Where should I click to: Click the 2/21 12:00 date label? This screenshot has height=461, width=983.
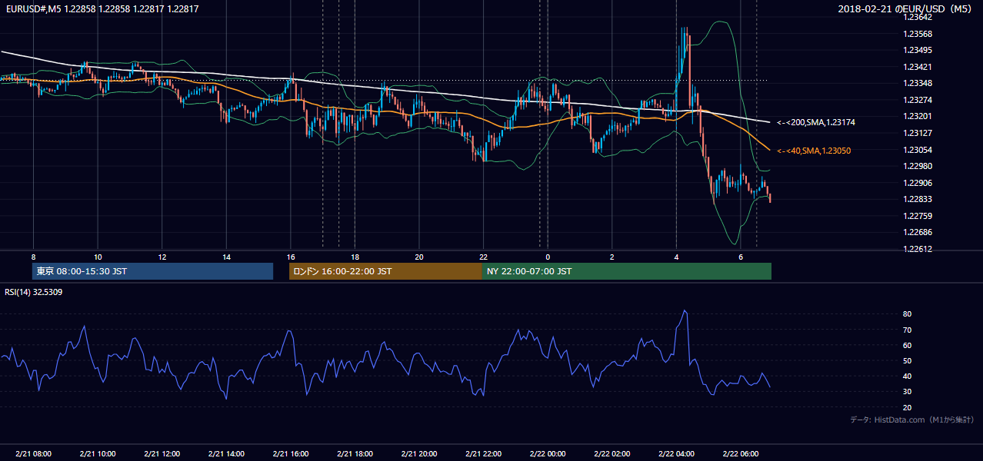(162, 454)
